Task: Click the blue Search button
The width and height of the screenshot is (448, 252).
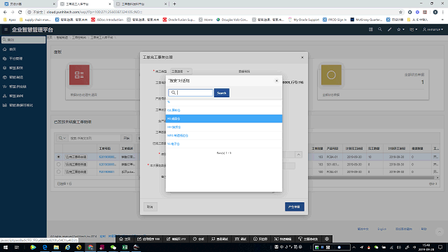Action: point(222,93)
